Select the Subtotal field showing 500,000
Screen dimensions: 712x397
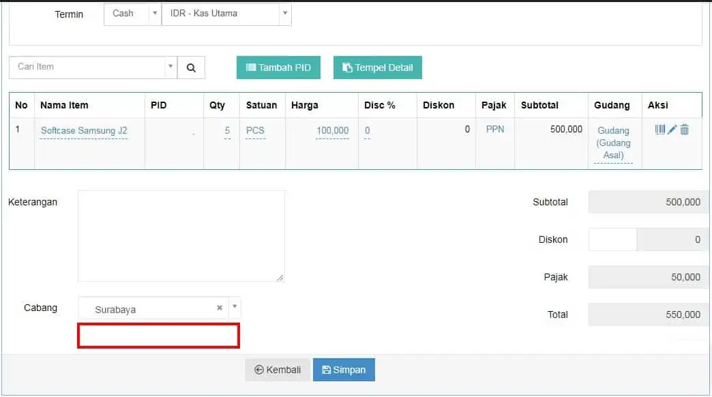pyautogui.click(x=648, y=202)
